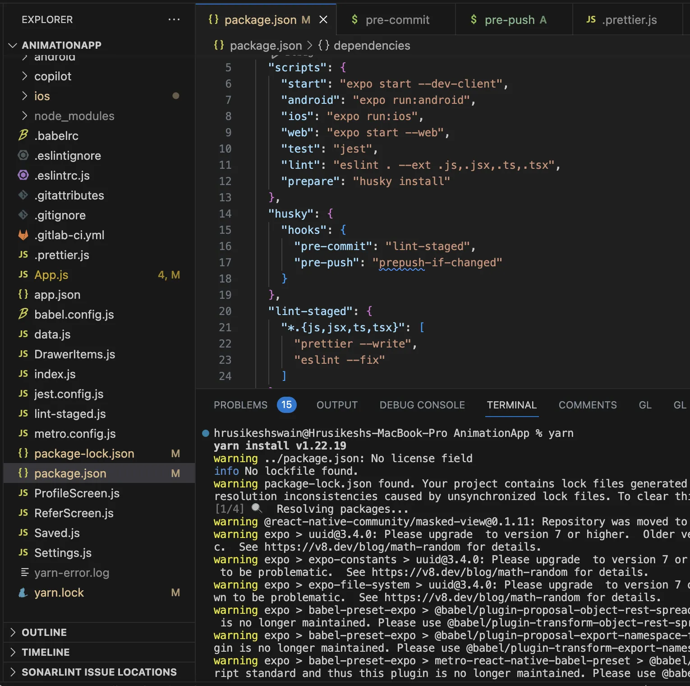Click the dependencies breadcrumb segment

click(x=372, y=45)
